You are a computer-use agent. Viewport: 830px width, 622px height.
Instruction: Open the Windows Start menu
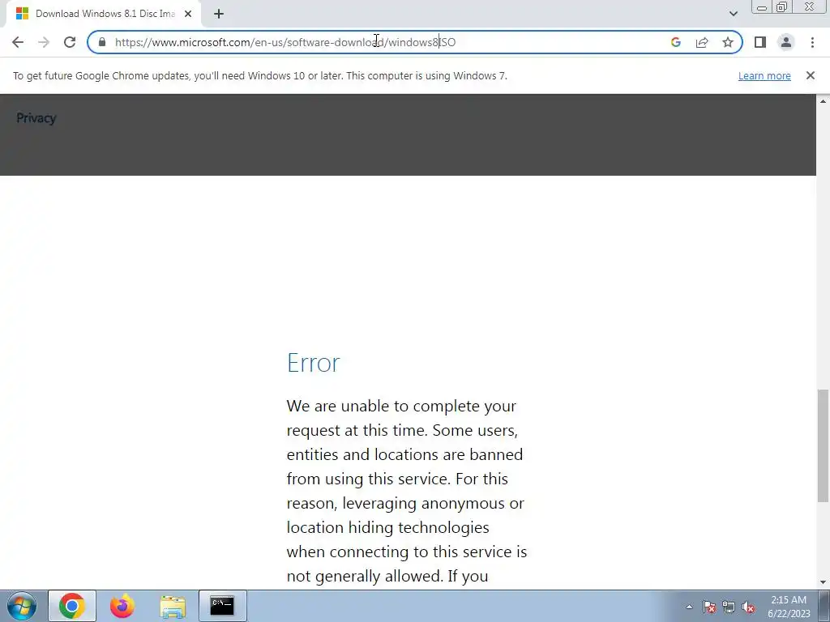click(x=22, y=606)
